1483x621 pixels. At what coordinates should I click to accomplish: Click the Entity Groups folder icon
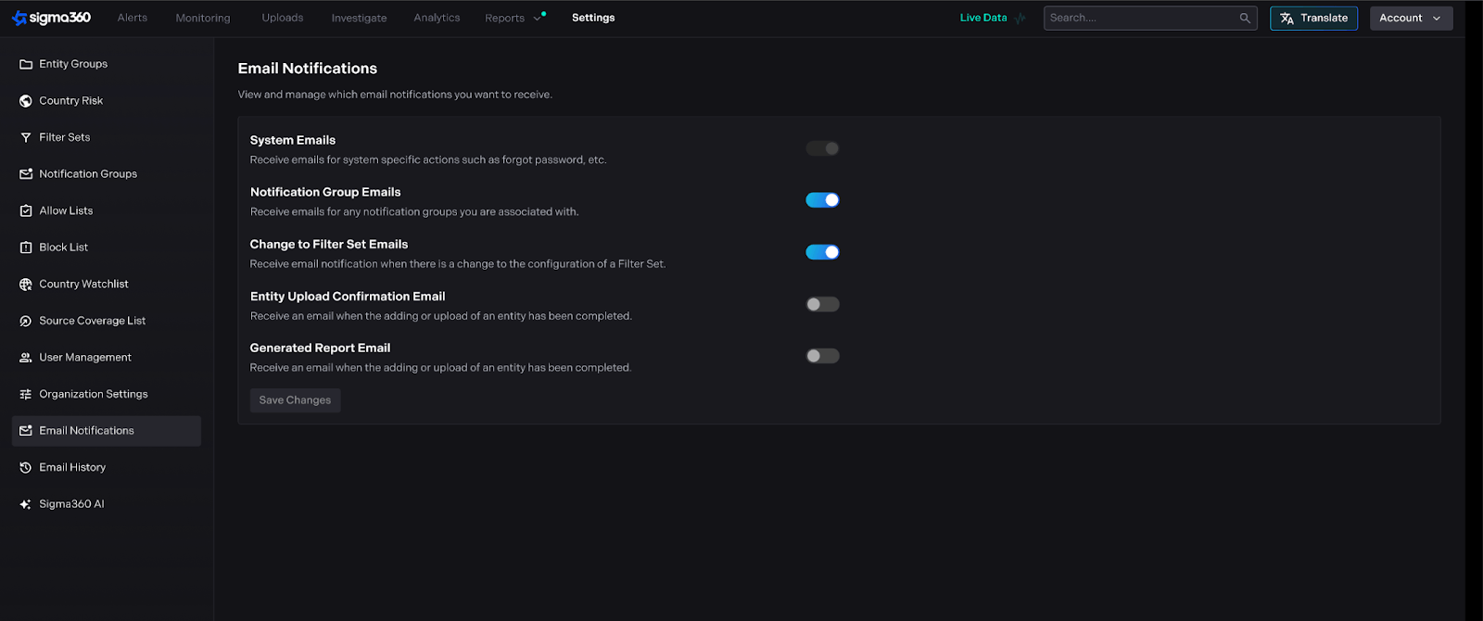point(26,65)
